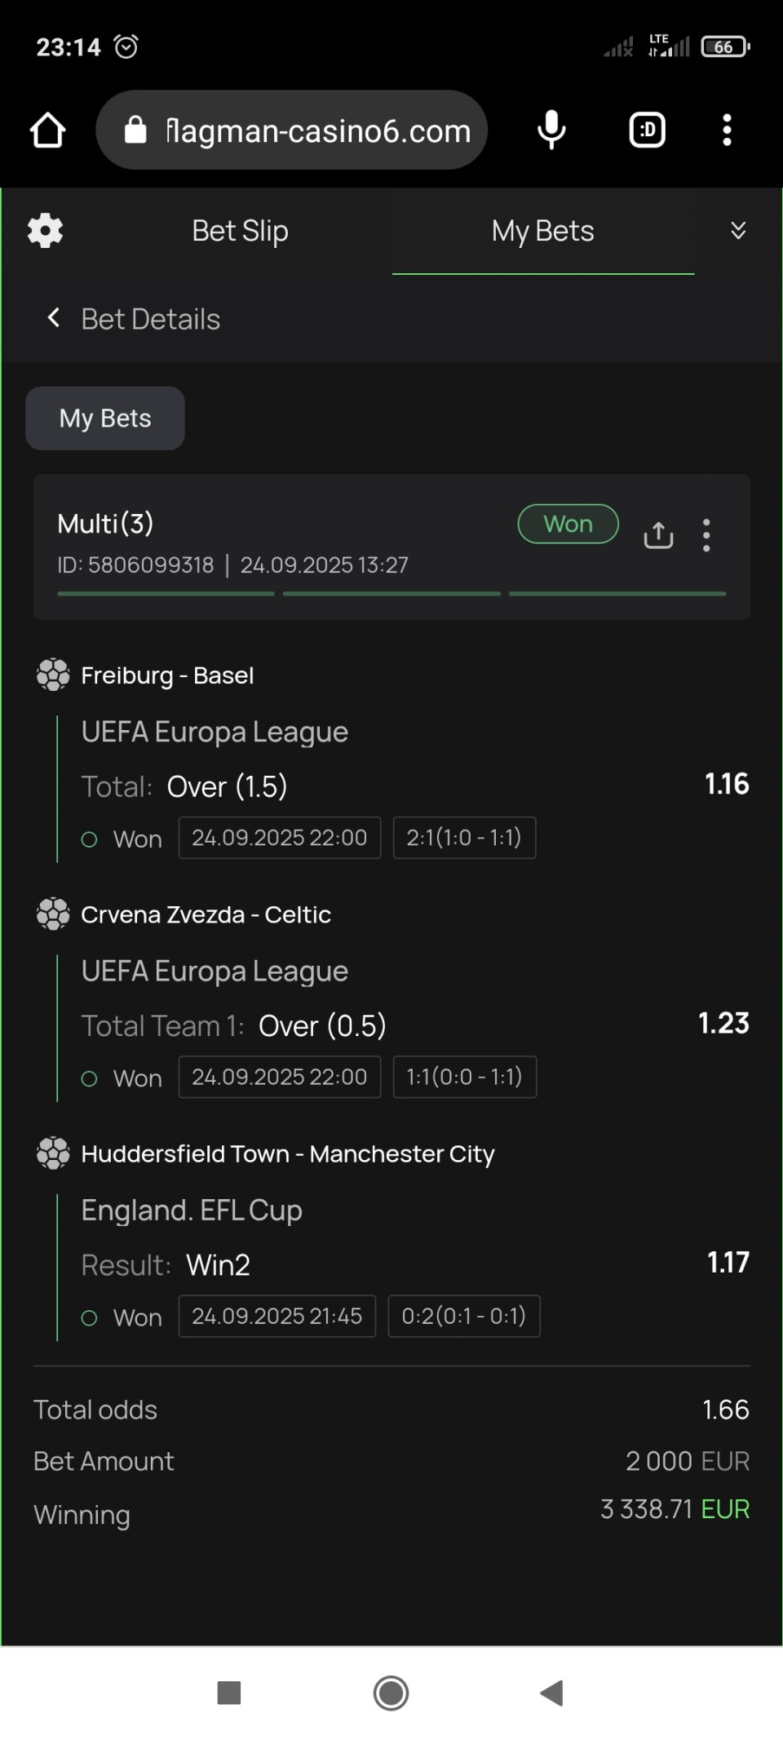Open more options for bet 5806099318
This screenshot has width=783, height=1740.
pos(706,535)
